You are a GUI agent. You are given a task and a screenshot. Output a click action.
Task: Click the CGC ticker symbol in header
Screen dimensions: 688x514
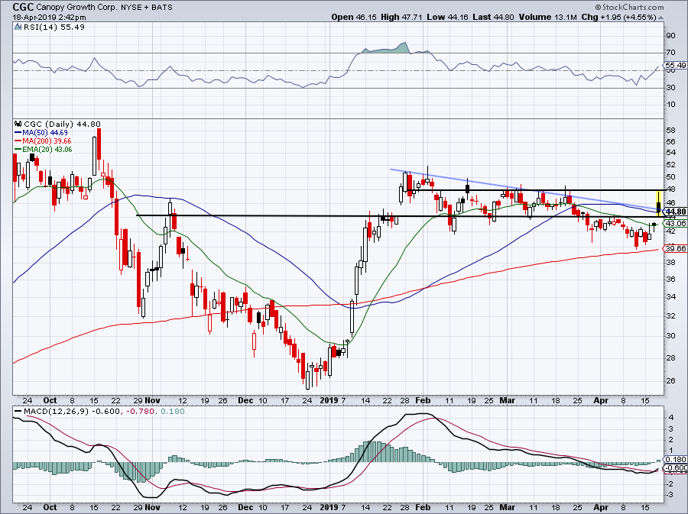point(14,5)
